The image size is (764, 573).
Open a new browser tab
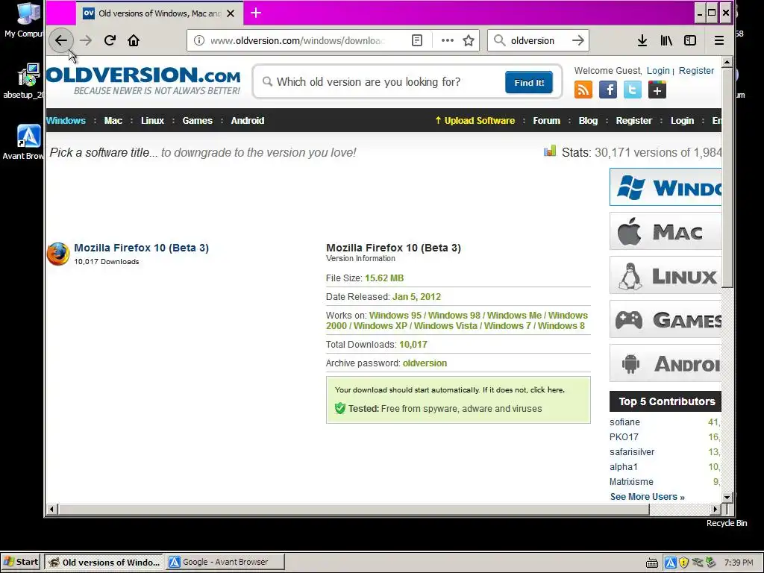(256, 13)
